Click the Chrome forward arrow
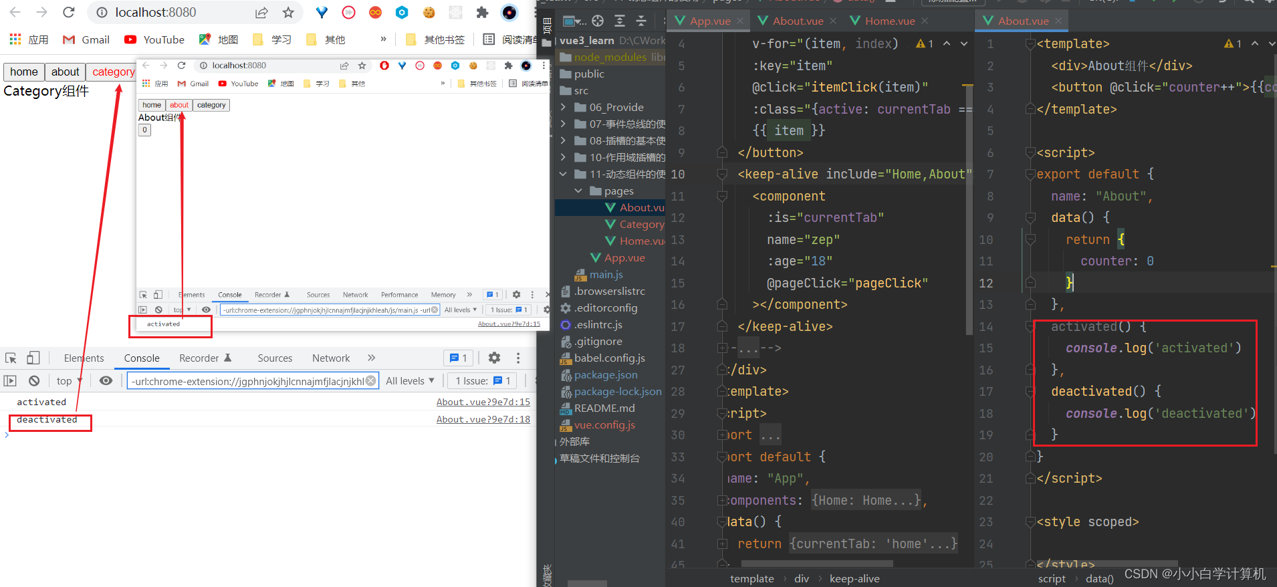This screenshot has height=587, width=1277. tap(41, 12)
